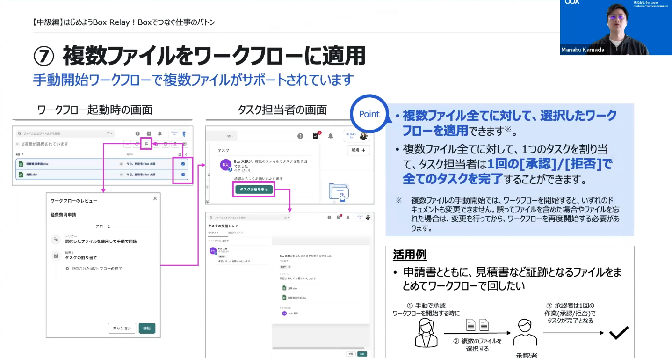Image resolution: width=672 pixels, height=358 pixels.
Task: Click the 小林 夏子 assignee avatar
Action: pos(284,314)
